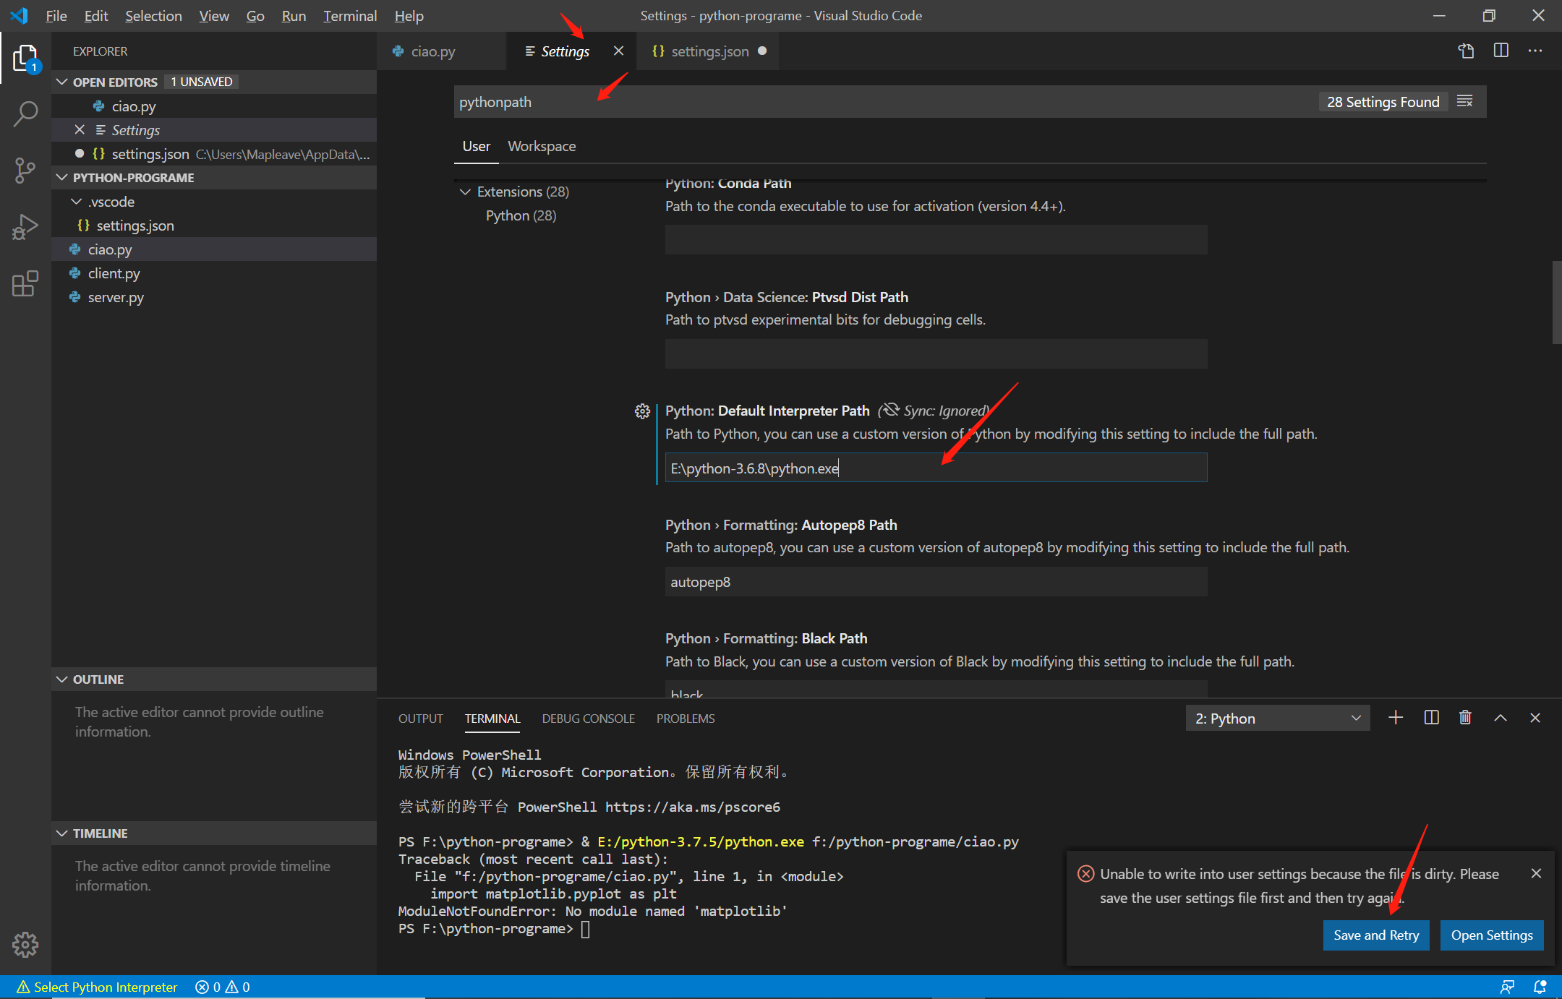Open Settings JSON via the editor toolbar icon
This screenshot has width=1562, height=999.
tap(1467, 51)
